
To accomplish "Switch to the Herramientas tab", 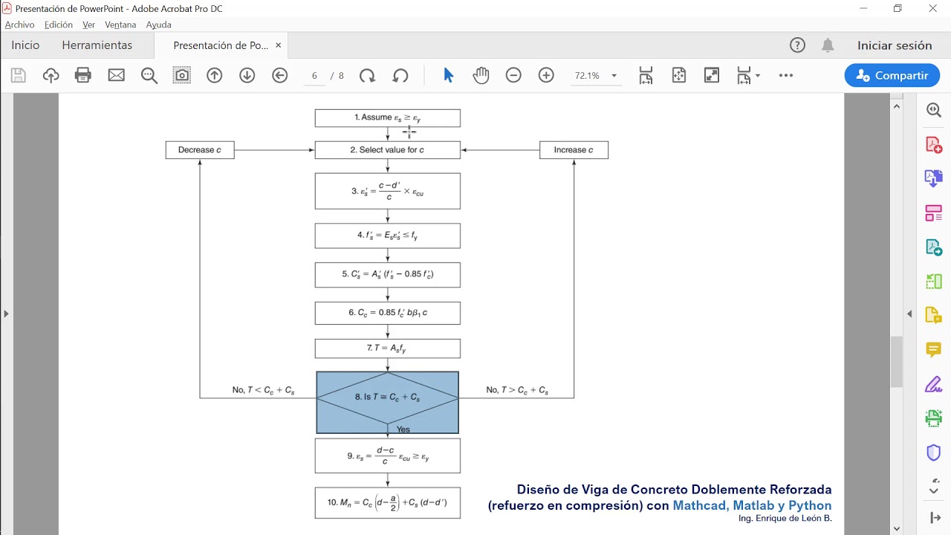I will tap(97, 45).
